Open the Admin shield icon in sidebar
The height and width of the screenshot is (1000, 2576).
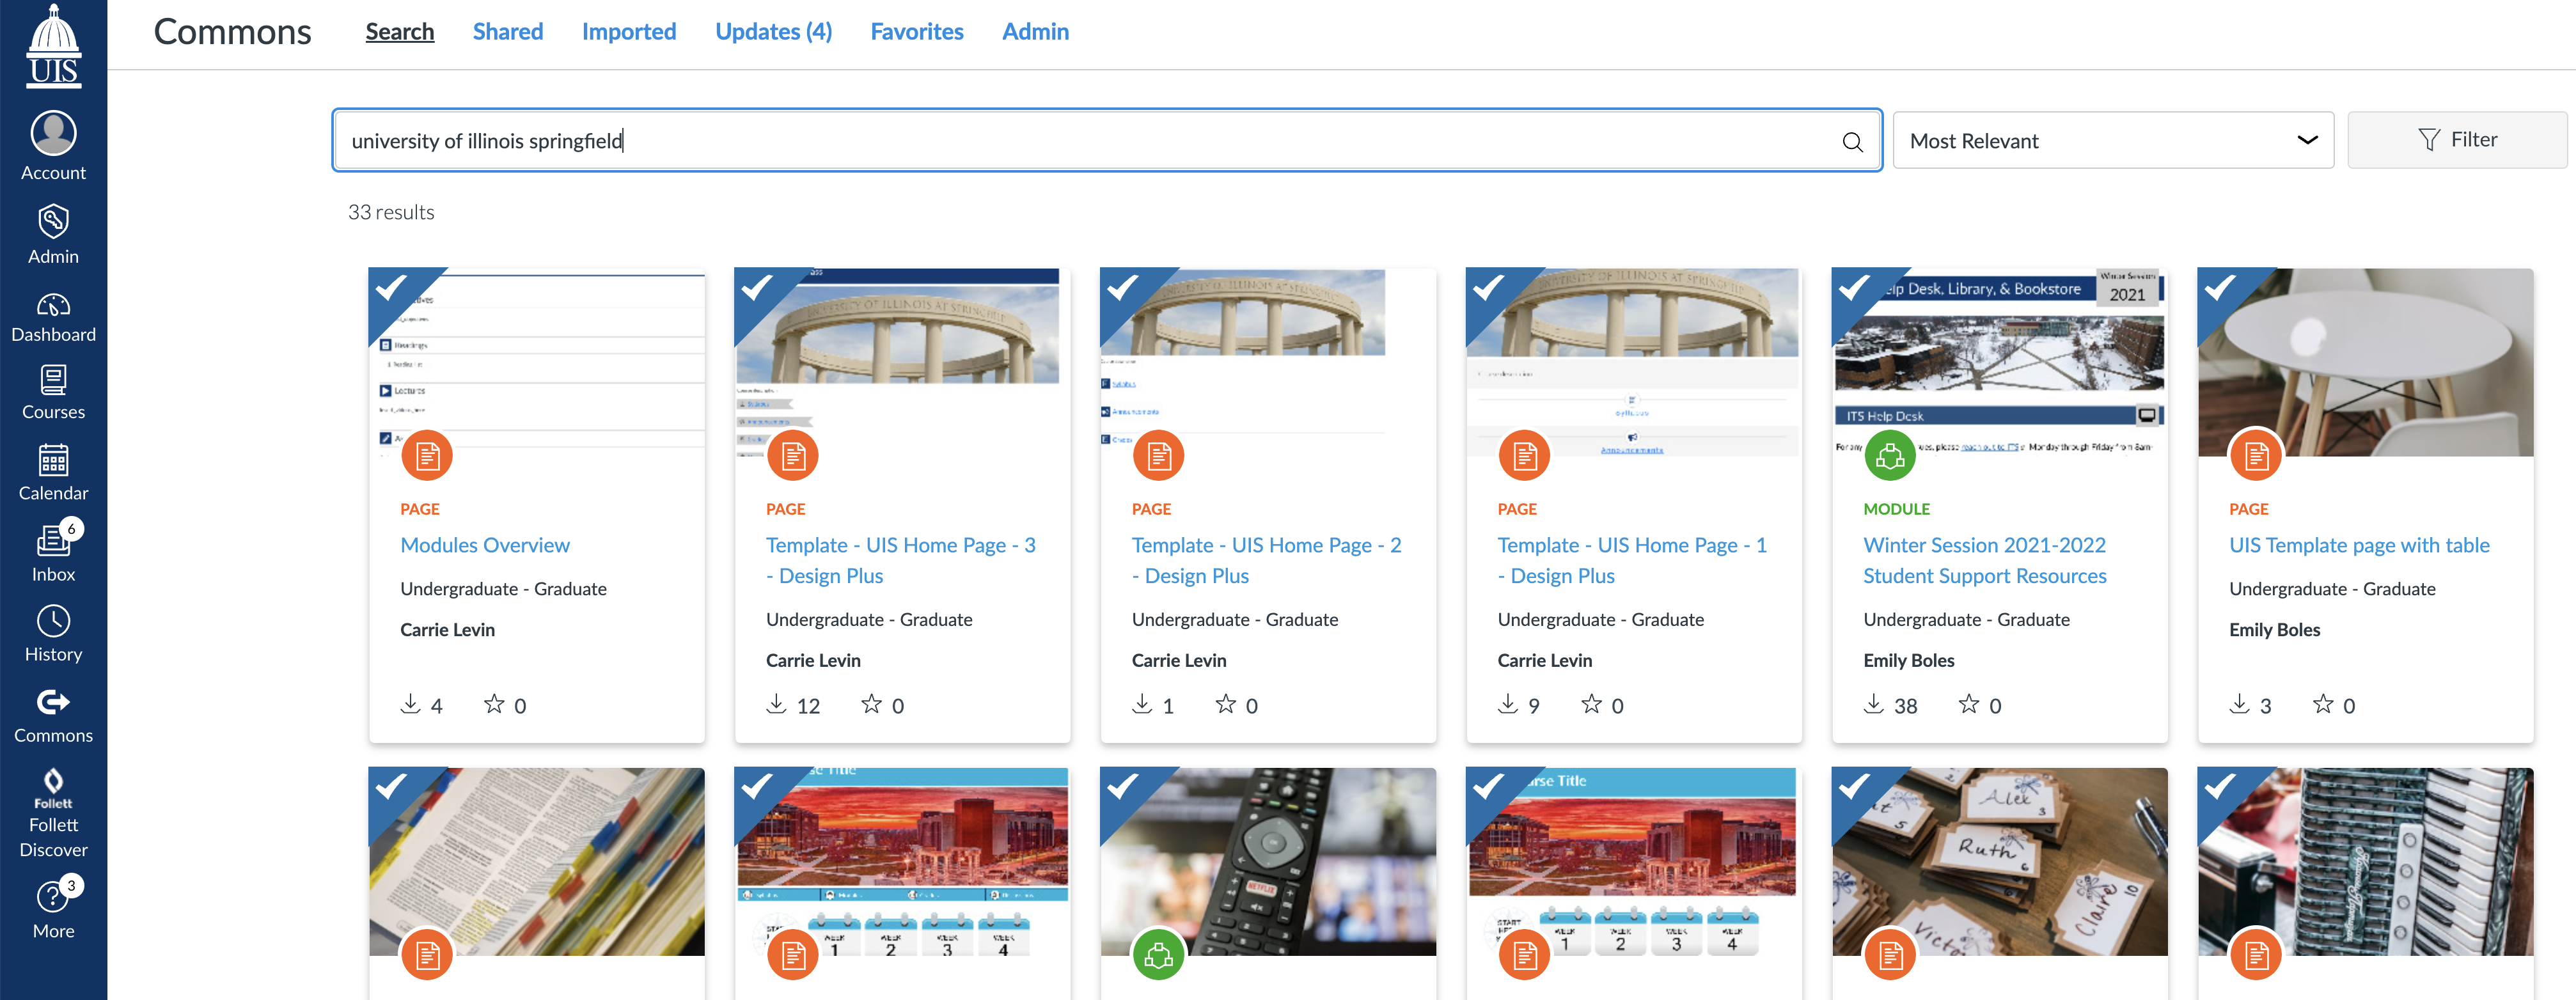[x=53, y=234]
